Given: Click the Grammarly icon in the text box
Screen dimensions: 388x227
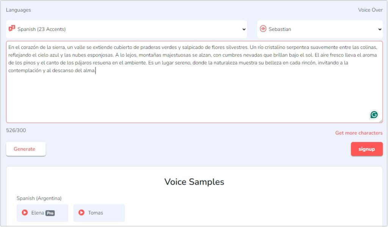Looking at the screenshot, I should [374, 114].
